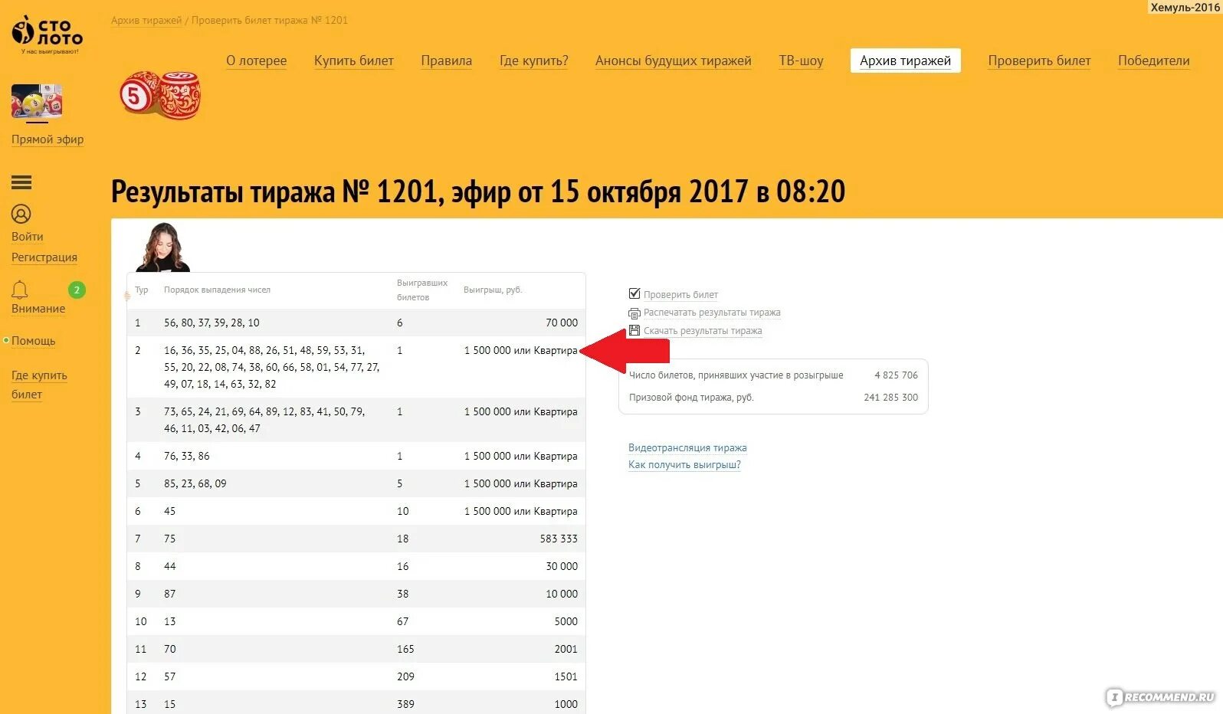Click the prize 1501 in round 12
Viewport: 1223px width, 714px height.
(566, 677)
